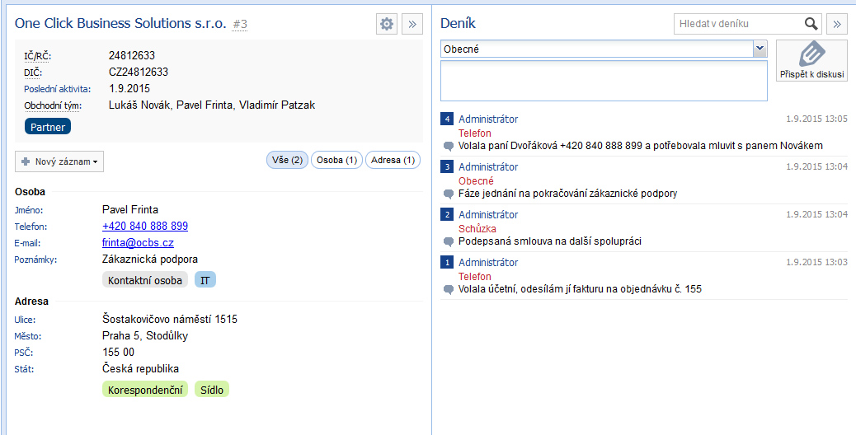Screen dimensions: 856x435
Task: Click comment bubble icon of entry 1
Action: [x=449, y=289]
